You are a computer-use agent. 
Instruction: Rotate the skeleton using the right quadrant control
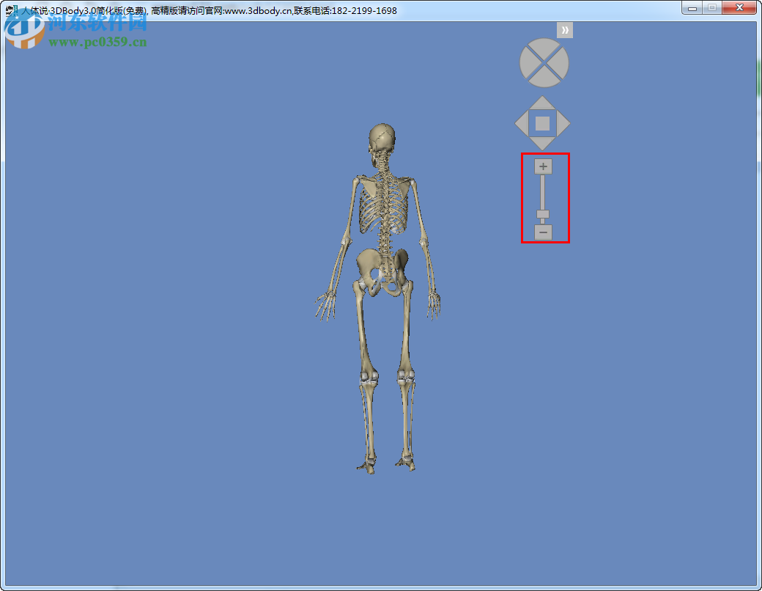coord(561,63)
